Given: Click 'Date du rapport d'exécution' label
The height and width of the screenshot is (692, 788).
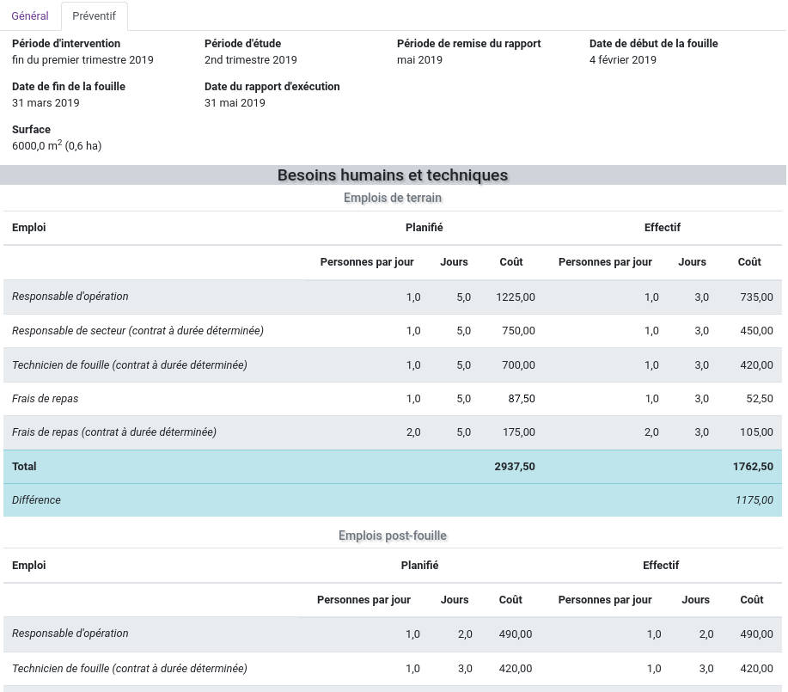Looking at the screenshot, I should [272, 87].
